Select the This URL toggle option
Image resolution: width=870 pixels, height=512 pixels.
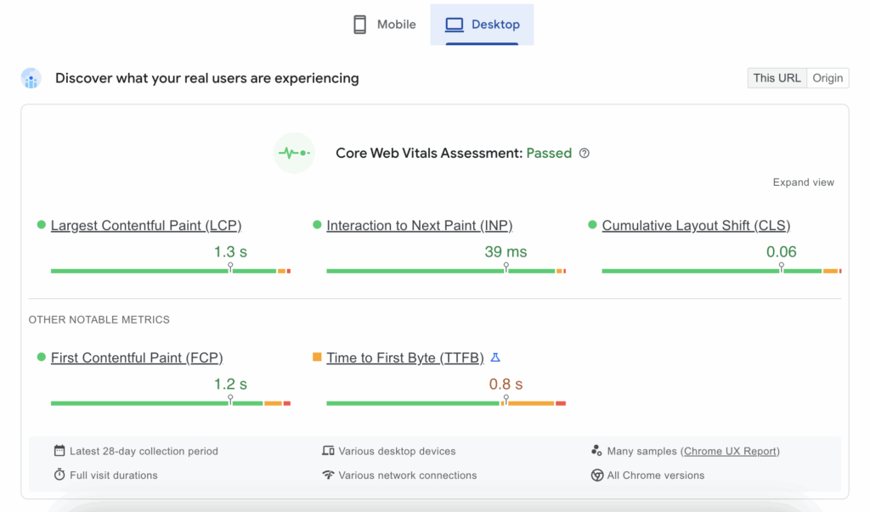(777, 78)
